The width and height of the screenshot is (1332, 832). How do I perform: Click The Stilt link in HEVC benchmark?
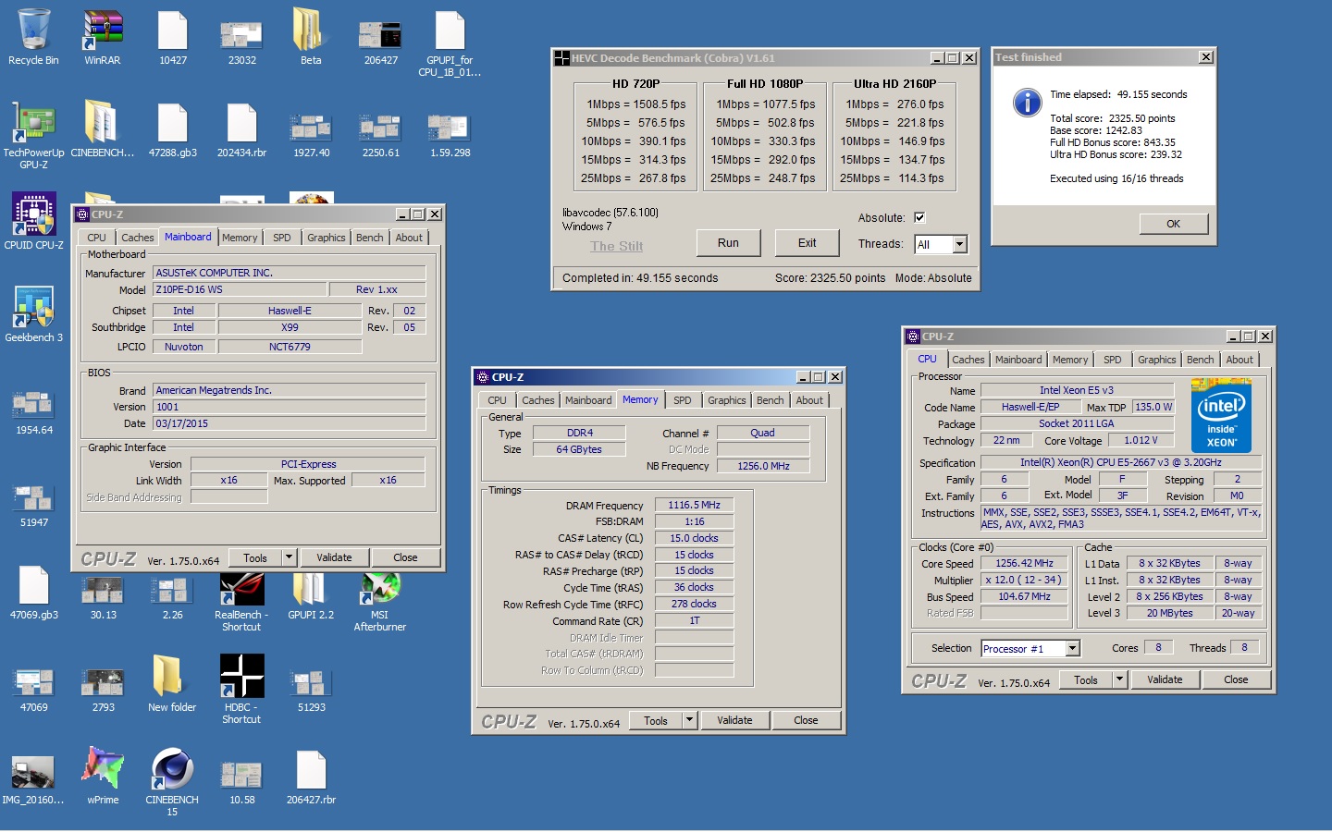click(617, 246)
